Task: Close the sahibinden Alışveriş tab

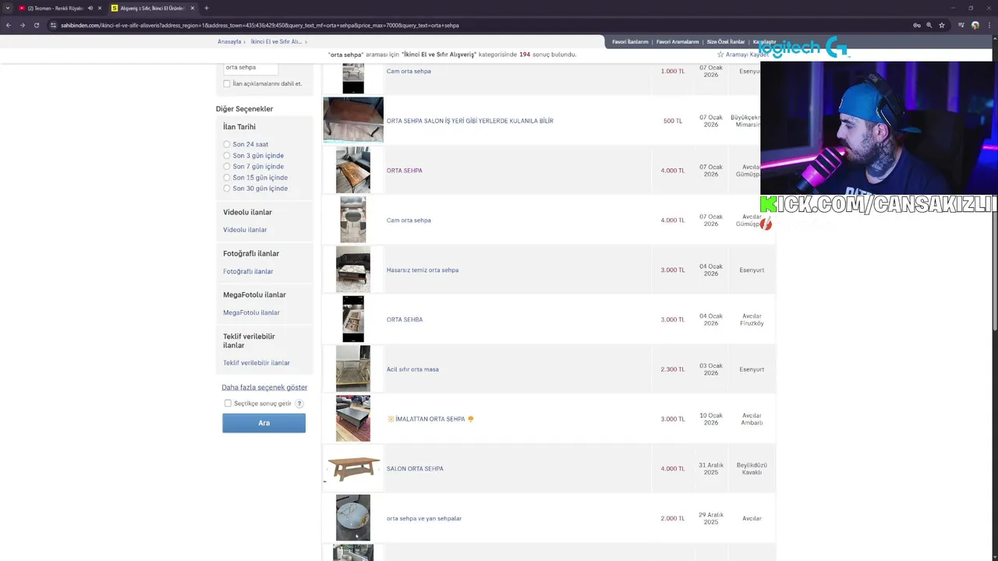Action: [x=193, y=8]
